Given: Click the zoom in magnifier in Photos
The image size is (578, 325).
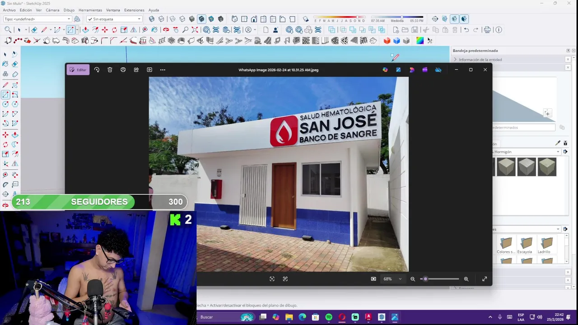Looking at the screenshot, I should (466, 279).
